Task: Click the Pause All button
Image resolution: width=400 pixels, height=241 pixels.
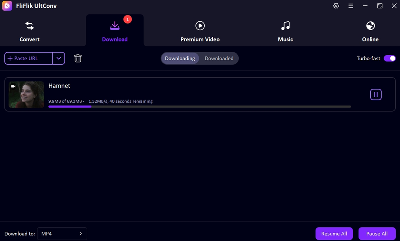Action: pos(377,234)
